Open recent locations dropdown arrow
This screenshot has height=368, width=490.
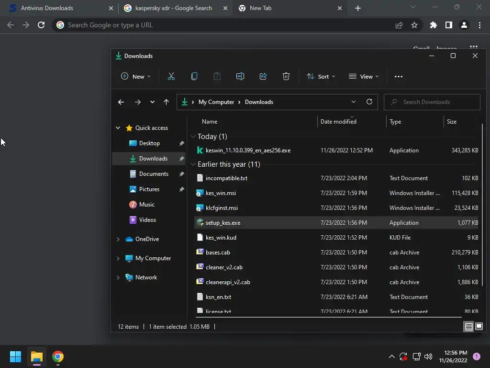coord(152,102)
